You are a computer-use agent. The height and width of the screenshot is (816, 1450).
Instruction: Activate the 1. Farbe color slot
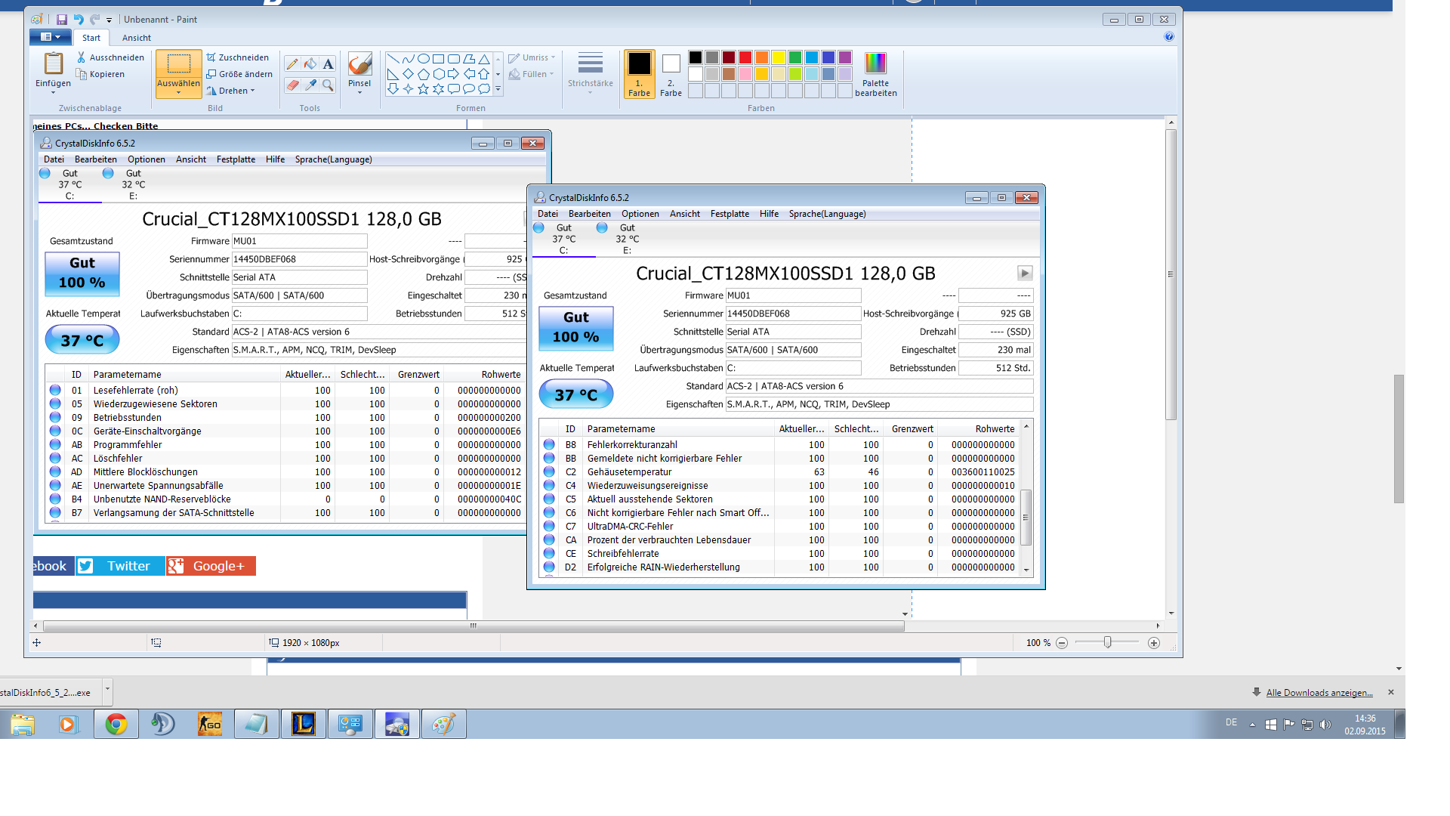click(639, 73)
